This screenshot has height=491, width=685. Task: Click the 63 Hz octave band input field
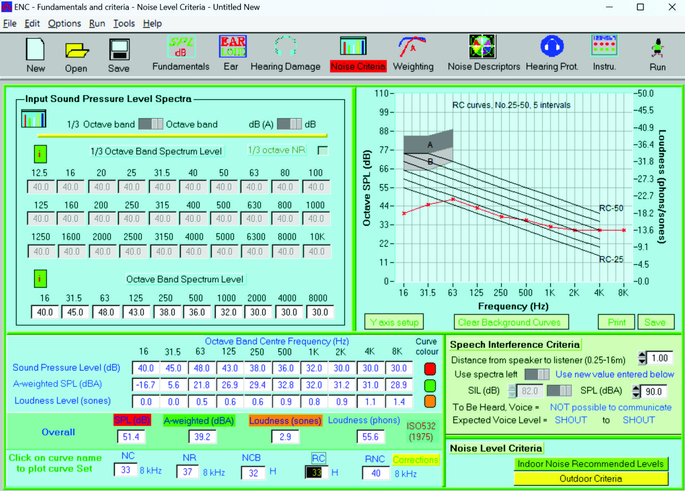[x=106, y=312]
